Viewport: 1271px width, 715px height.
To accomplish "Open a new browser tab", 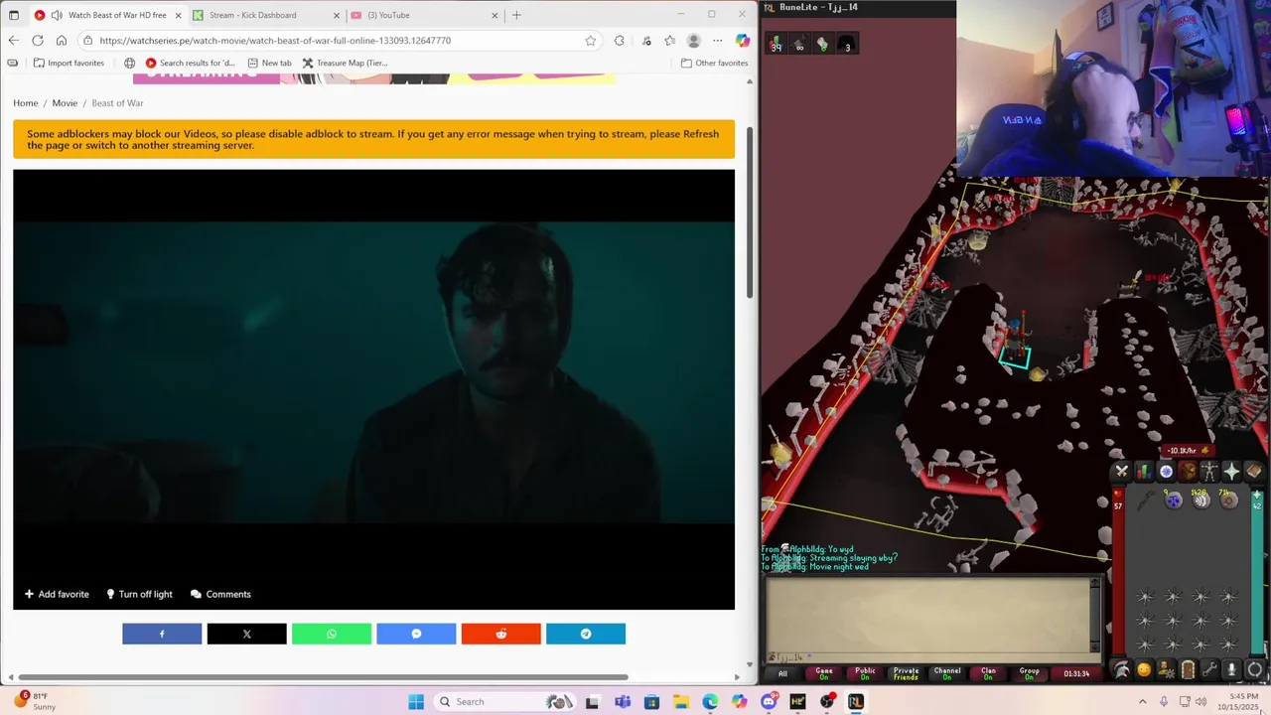I will pos(516,15).
